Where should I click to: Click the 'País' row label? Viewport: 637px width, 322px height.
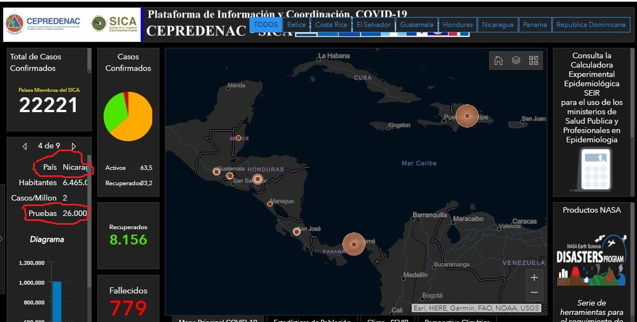pos(50,167)
